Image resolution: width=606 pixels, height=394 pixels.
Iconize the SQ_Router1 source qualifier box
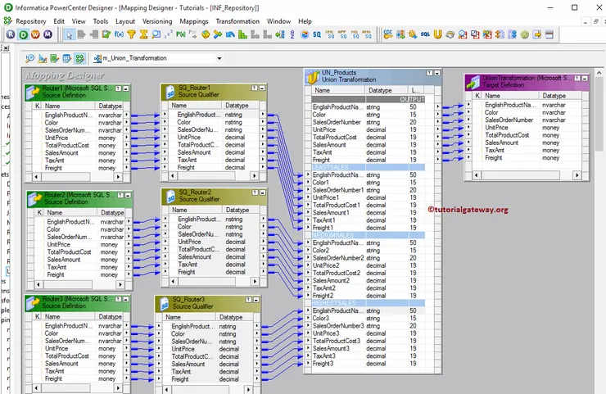click(x=262, y=88)
